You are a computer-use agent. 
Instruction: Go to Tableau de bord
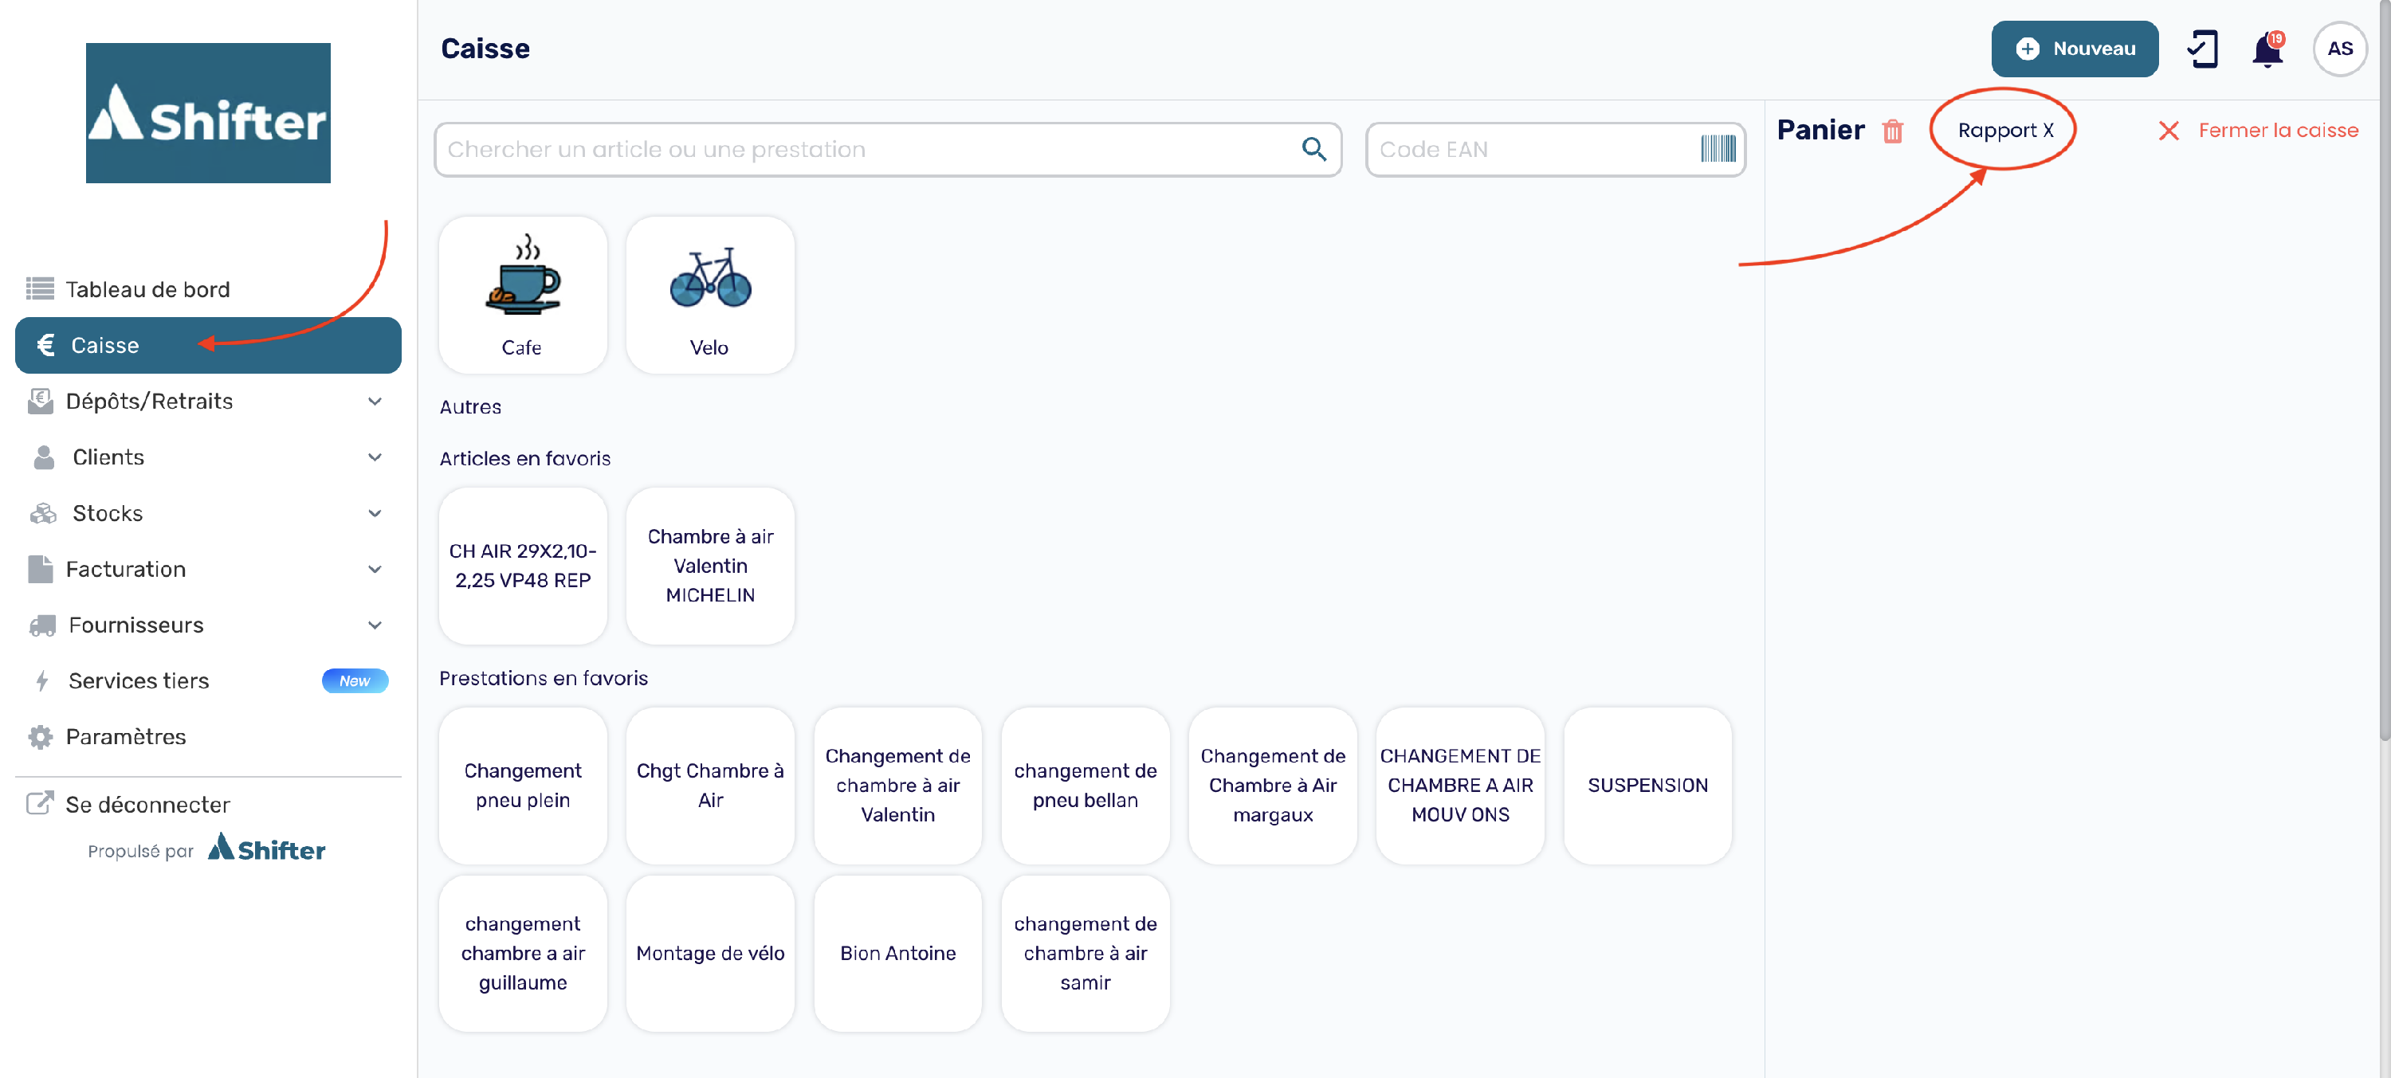(208, 289)
